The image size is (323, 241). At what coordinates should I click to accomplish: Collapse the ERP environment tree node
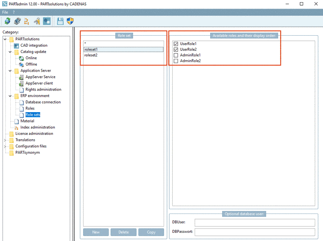tap(10, 96)
